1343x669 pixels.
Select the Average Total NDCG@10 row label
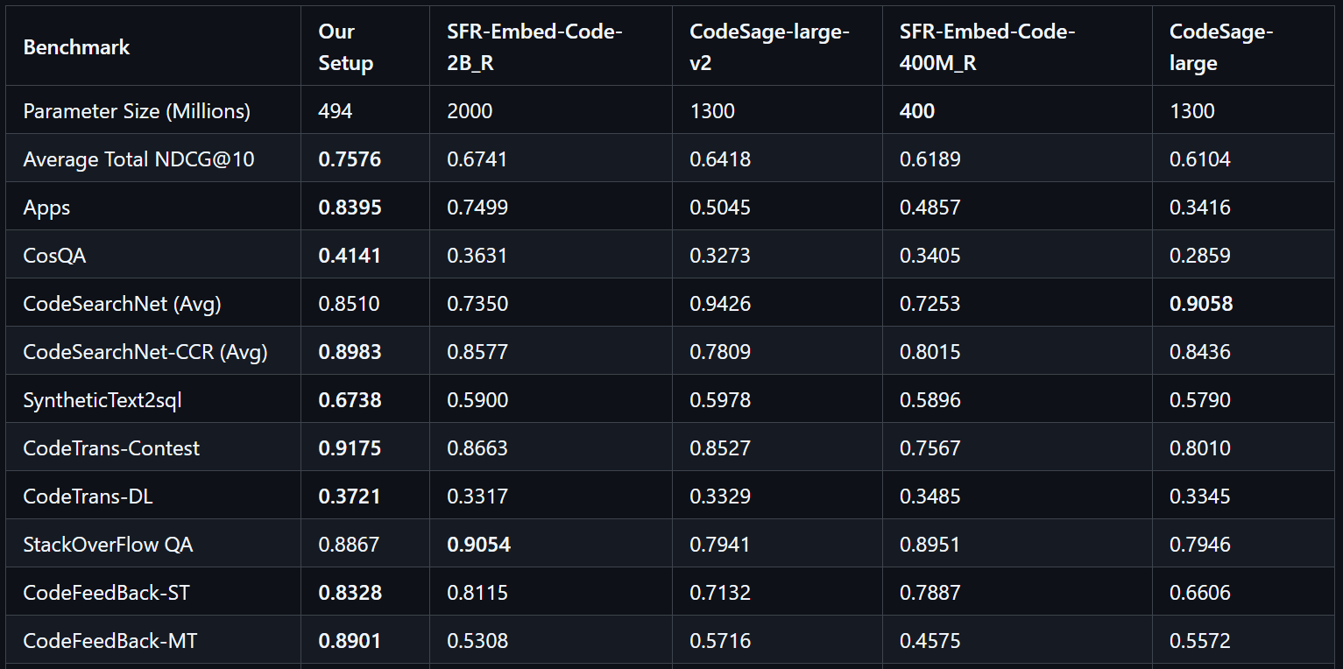tap(138, 159)
